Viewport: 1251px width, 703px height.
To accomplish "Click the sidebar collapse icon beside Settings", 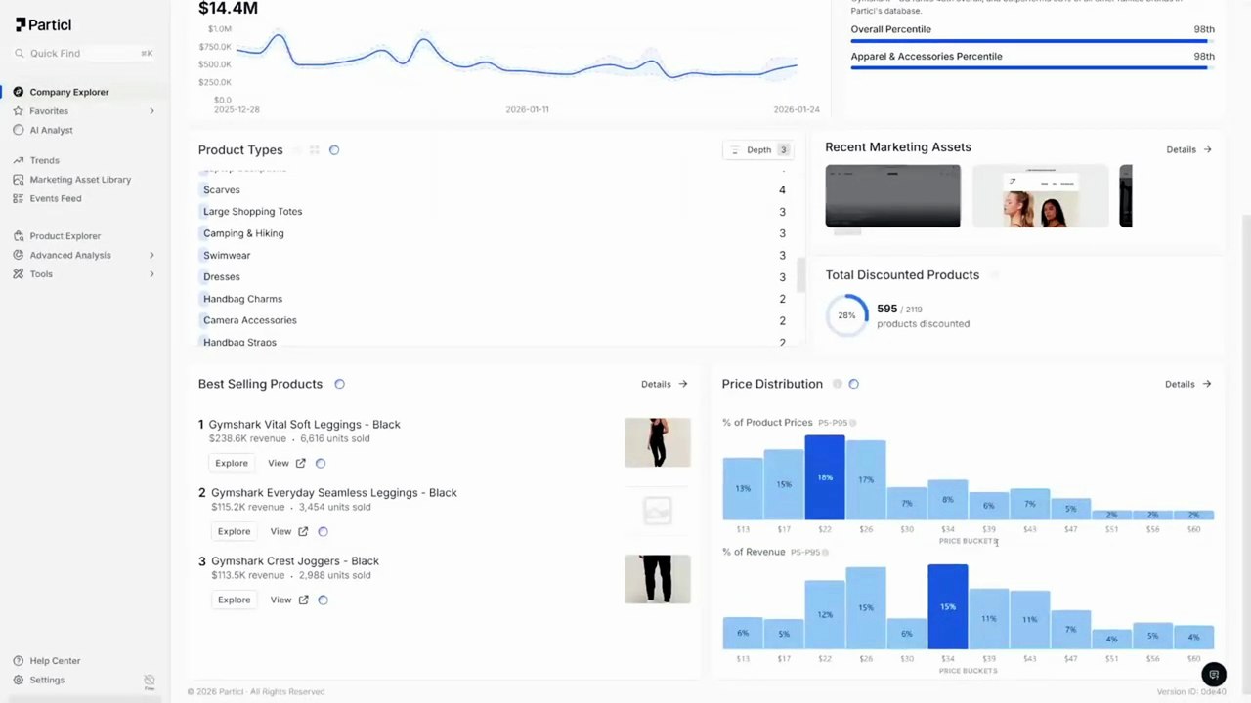I will 150,681.
